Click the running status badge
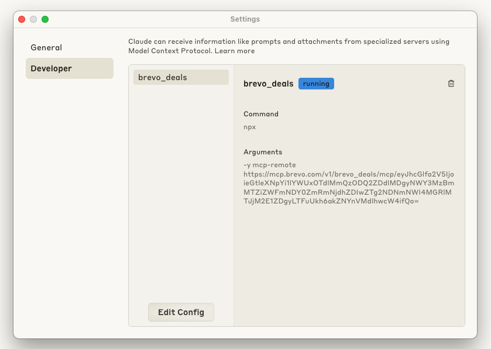491x349 pixels. pos(316,83)
